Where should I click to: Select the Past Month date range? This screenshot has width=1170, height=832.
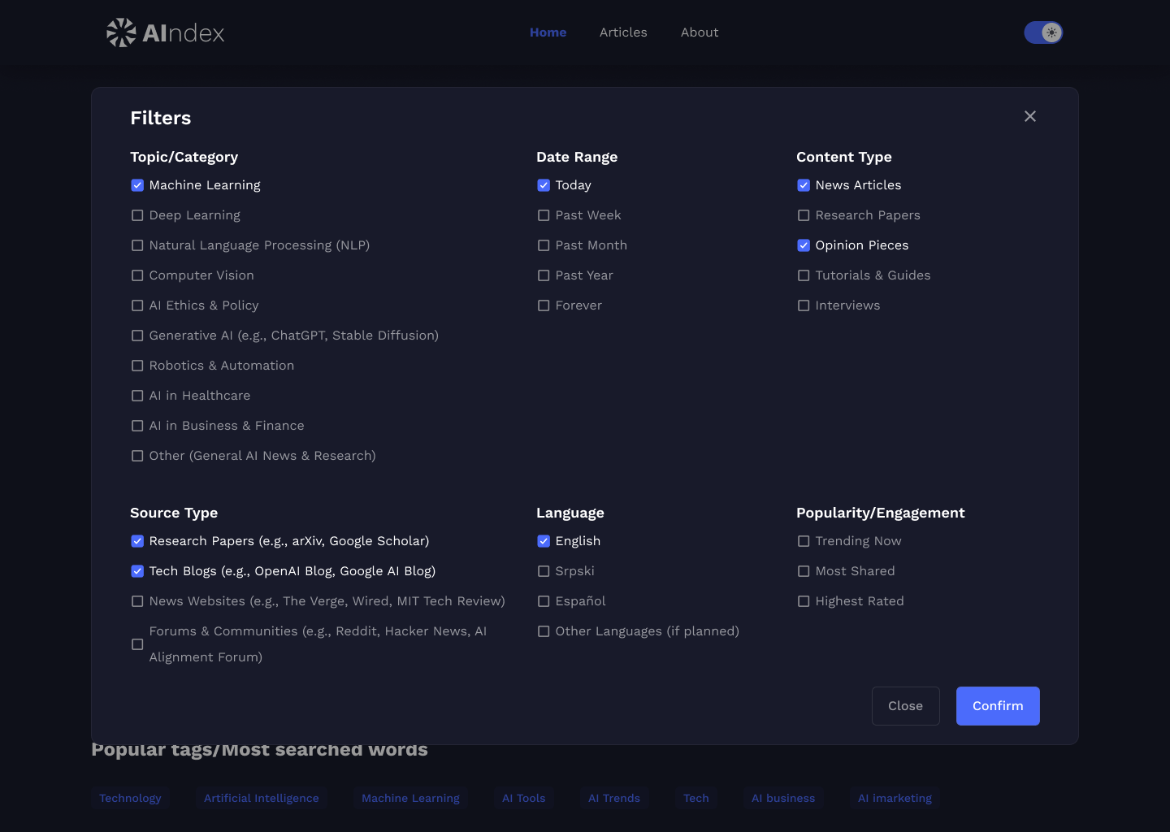[544, 245]
